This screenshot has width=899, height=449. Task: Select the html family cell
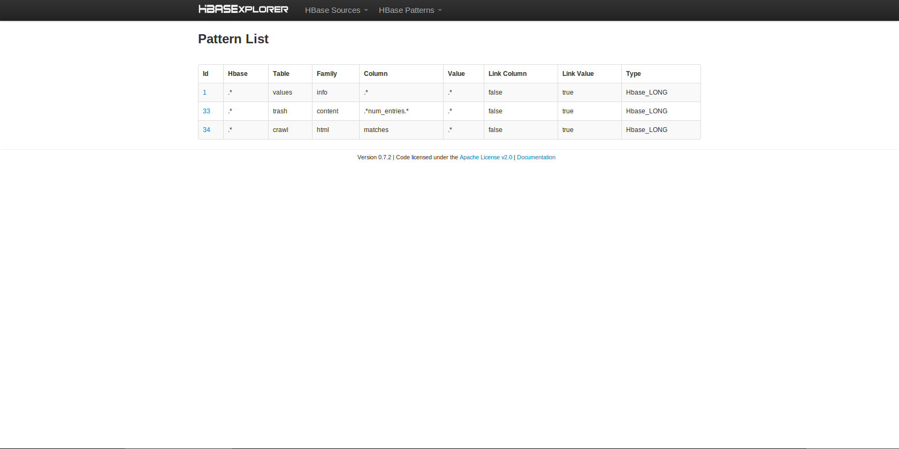(323, 130)
